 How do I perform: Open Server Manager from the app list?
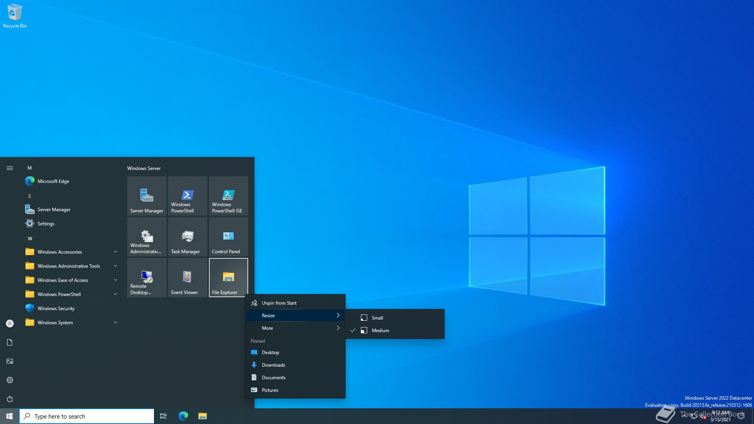point(71,209)
